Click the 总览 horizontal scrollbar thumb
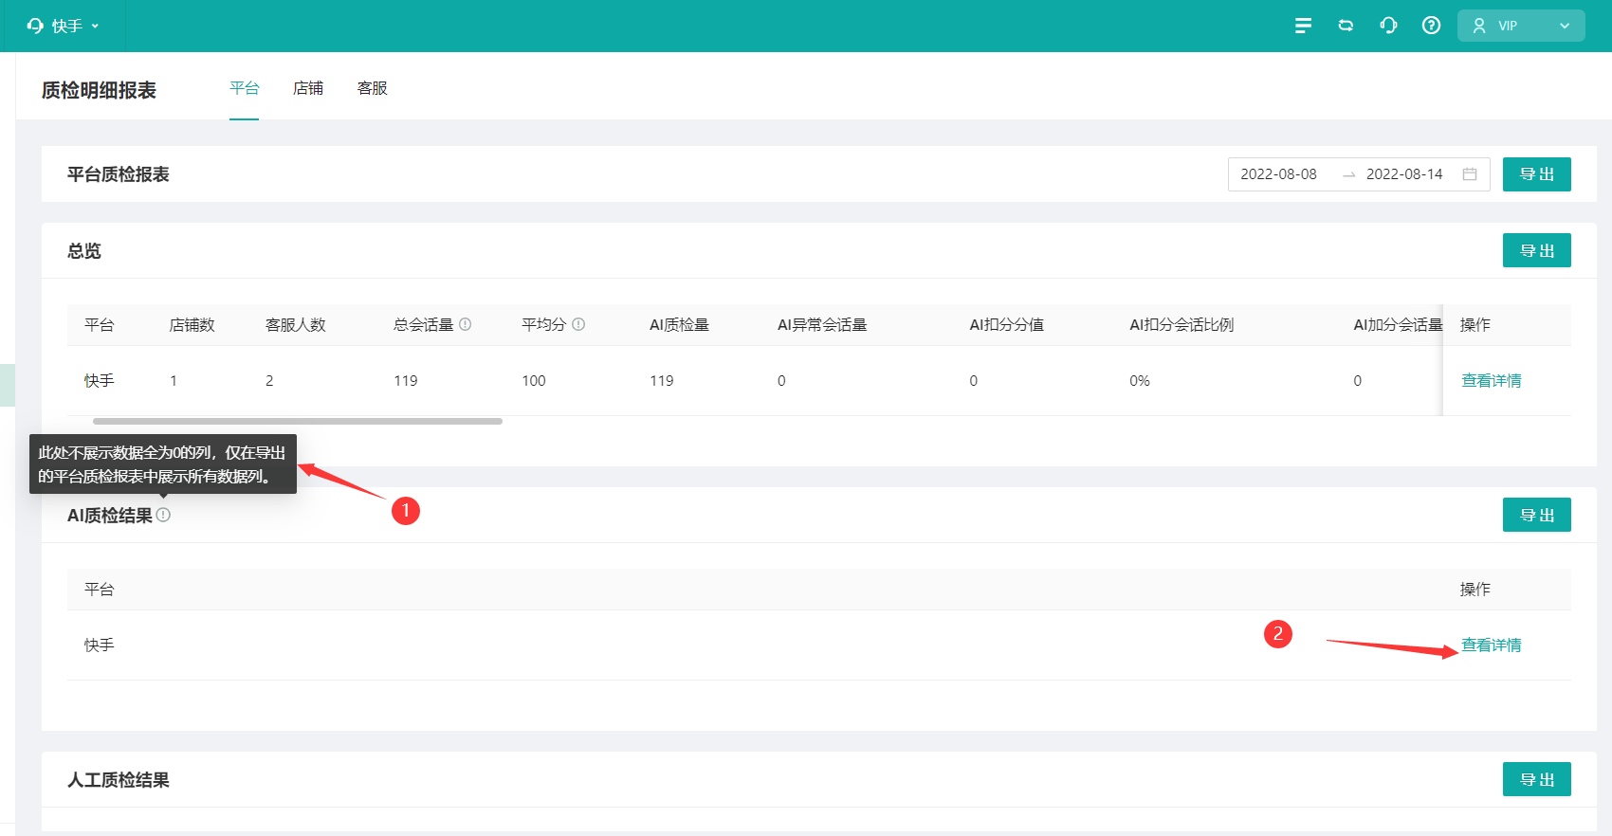1612x836 pixels. [x=298, y=421]
